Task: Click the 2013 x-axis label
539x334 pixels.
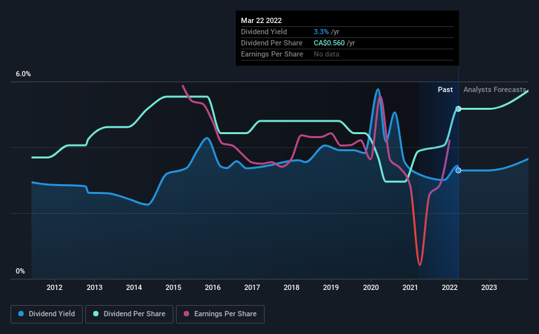Action: [94, 287]
